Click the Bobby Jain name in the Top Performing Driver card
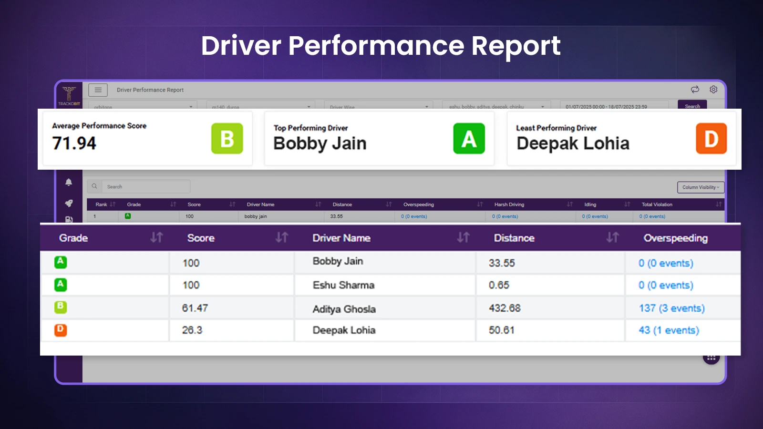 (320, 143)
